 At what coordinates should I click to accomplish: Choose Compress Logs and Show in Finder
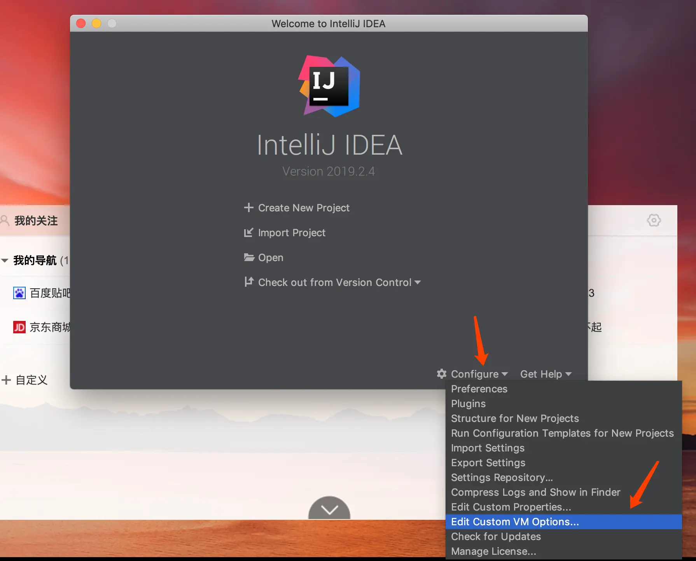click(564, 492)
